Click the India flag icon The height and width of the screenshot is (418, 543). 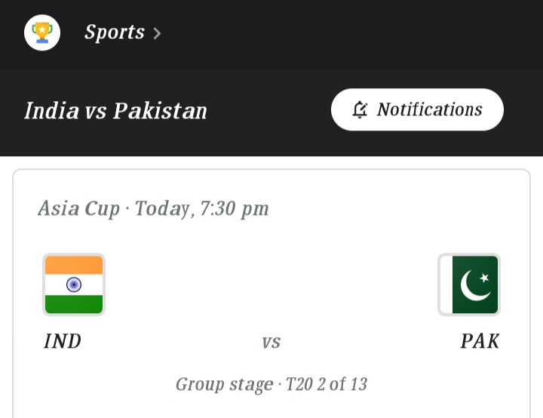tap(74, 284)
